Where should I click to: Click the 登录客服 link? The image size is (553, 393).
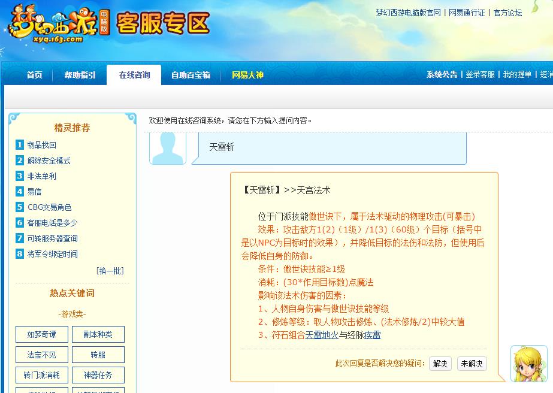pos(480,74)
